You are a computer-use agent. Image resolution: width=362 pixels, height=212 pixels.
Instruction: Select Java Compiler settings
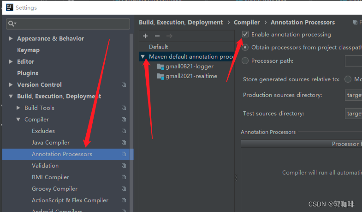(x=51, y=143)
